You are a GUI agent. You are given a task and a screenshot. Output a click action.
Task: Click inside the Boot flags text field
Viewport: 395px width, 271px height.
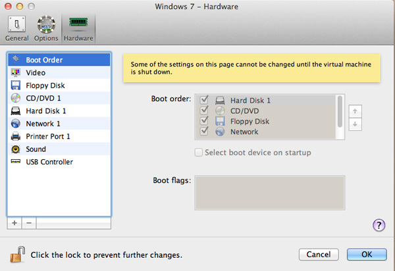pyautogui.click(x=269, y=192)
